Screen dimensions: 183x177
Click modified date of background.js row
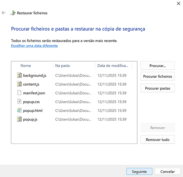point(112,75)
